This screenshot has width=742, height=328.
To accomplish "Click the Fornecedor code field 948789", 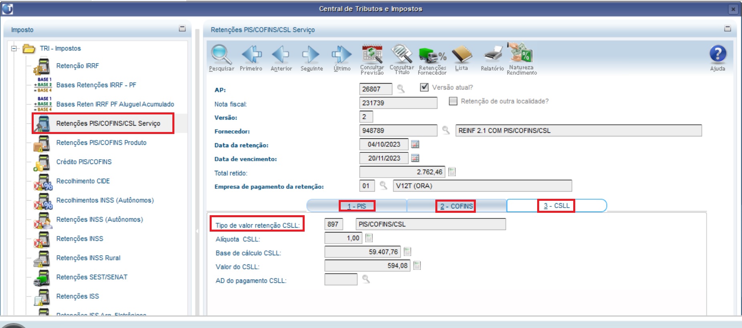I will [398, 130].
